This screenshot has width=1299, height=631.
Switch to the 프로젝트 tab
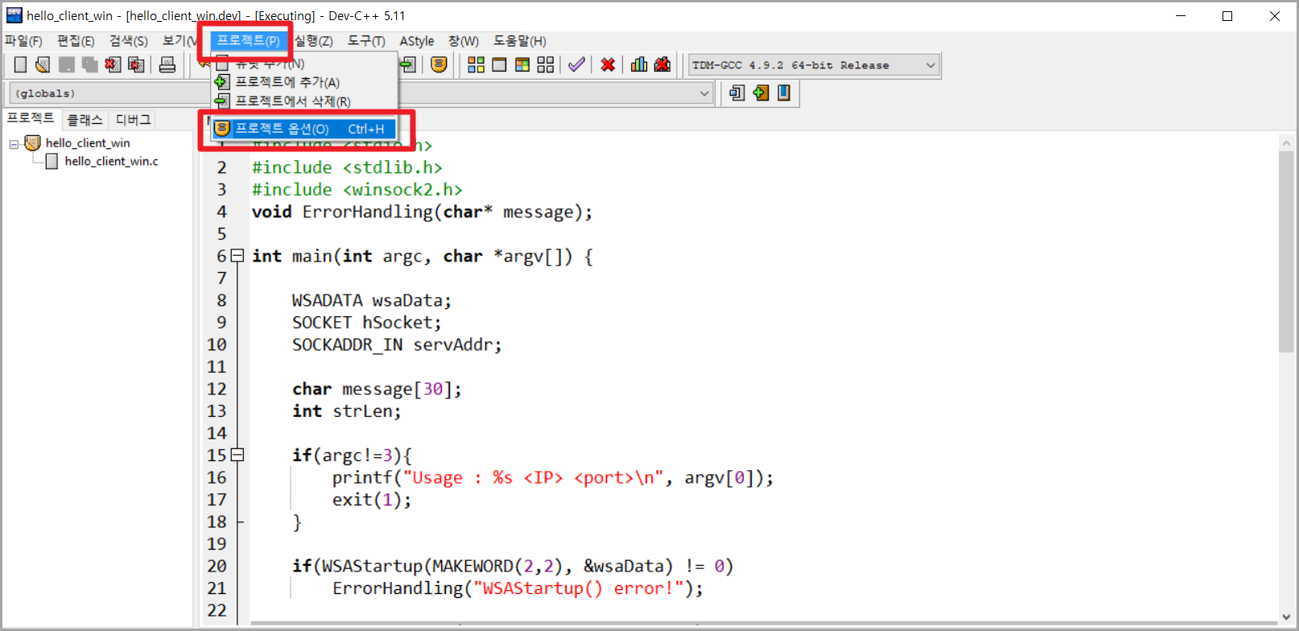[31, 118]
